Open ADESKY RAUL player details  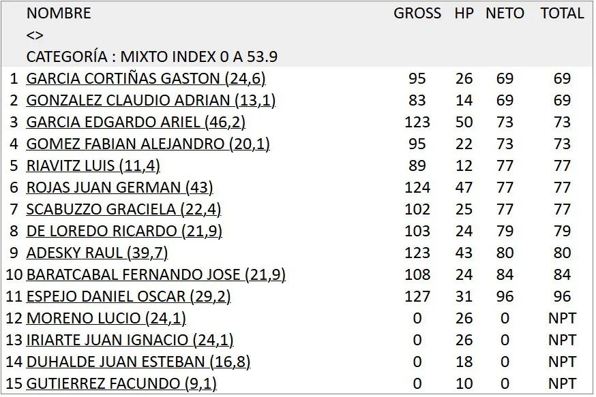pyautogui.click(x=97, y=253)
